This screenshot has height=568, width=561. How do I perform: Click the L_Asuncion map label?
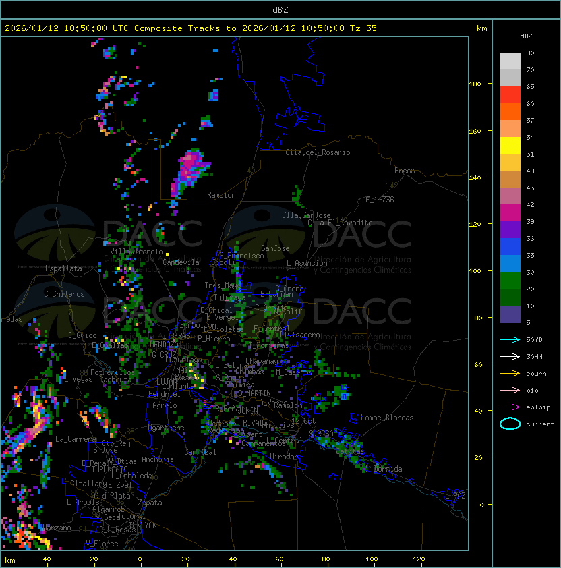(x=307, y=263)
